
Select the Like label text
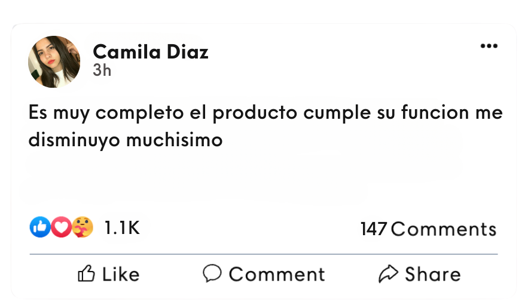(121, 274)
